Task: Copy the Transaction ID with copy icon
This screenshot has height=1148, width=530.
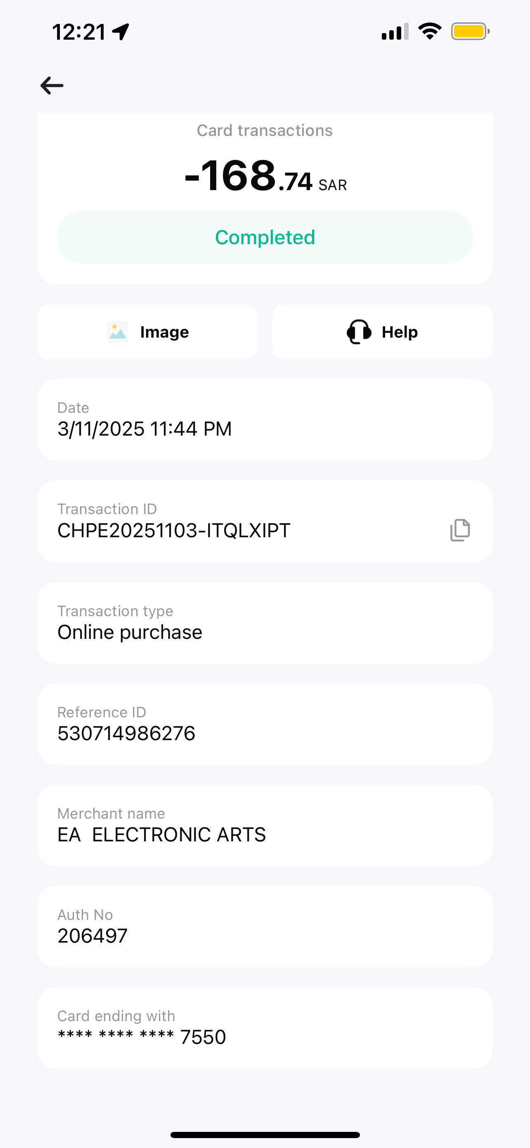Action: coord(460,530)
